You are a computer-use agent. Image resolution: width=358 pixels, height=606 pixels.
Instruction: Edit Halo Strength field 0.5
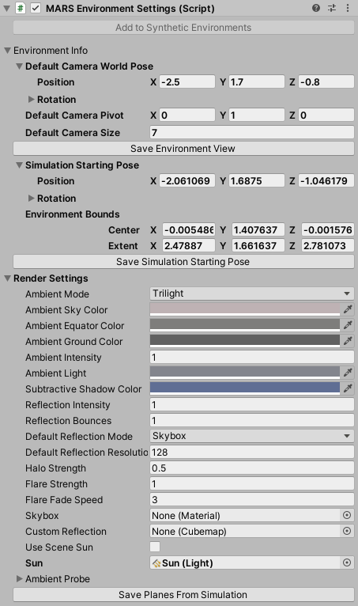point(252,468)
